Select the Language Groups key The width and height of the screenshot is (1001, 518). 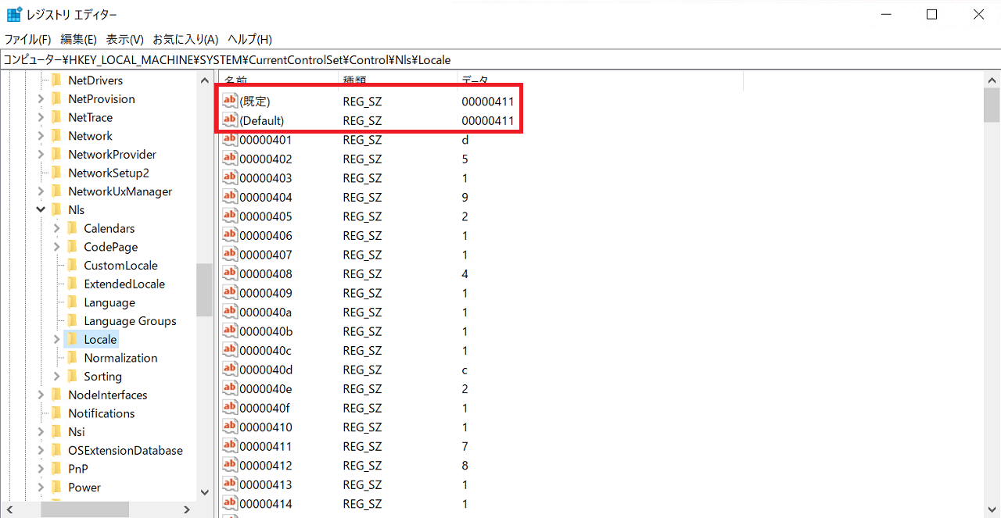tap(130, 321)
